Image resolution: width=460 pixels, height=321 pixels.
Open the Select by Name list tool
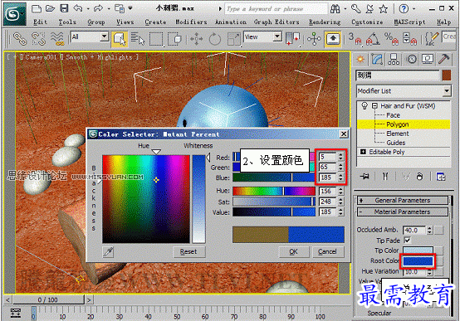coord(138,39)
